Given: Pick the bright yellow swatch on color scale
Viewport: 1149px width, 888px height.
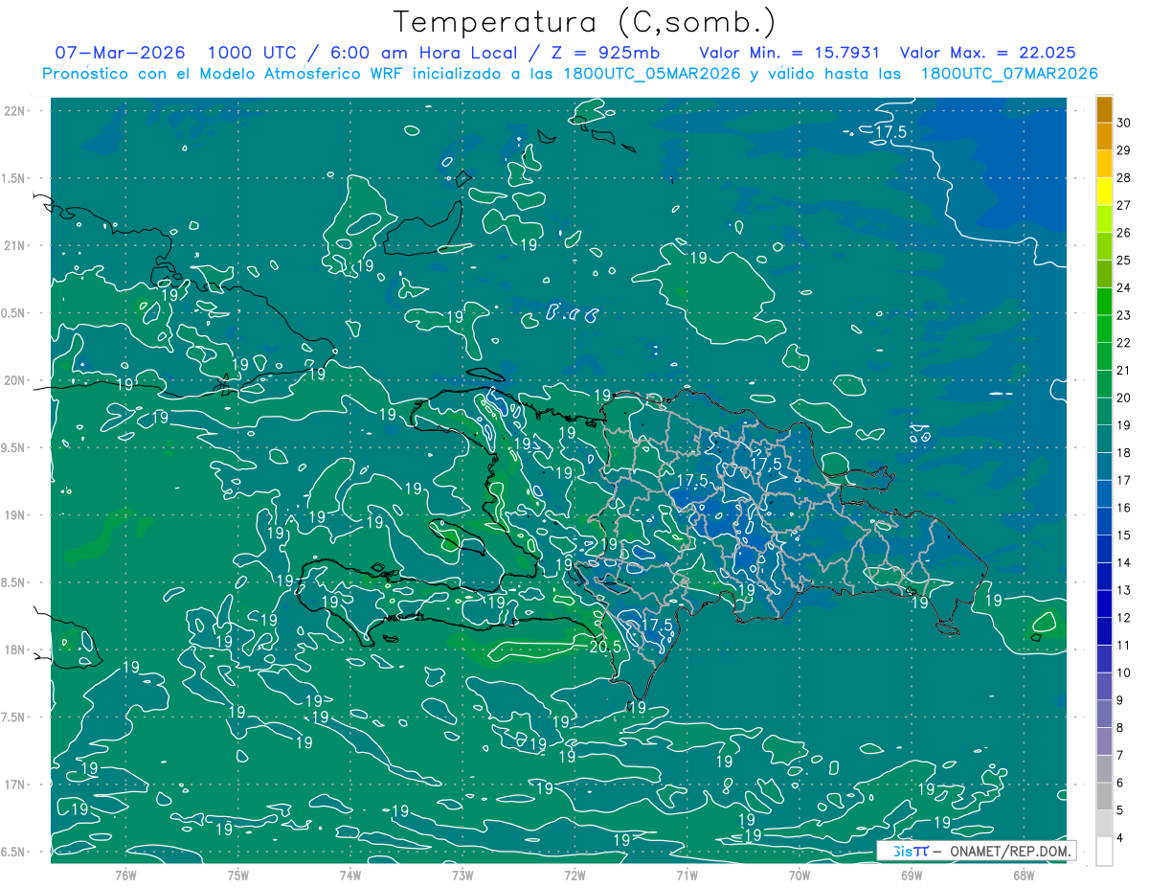Looking at the screenshot, I should tap(1104, 193).
